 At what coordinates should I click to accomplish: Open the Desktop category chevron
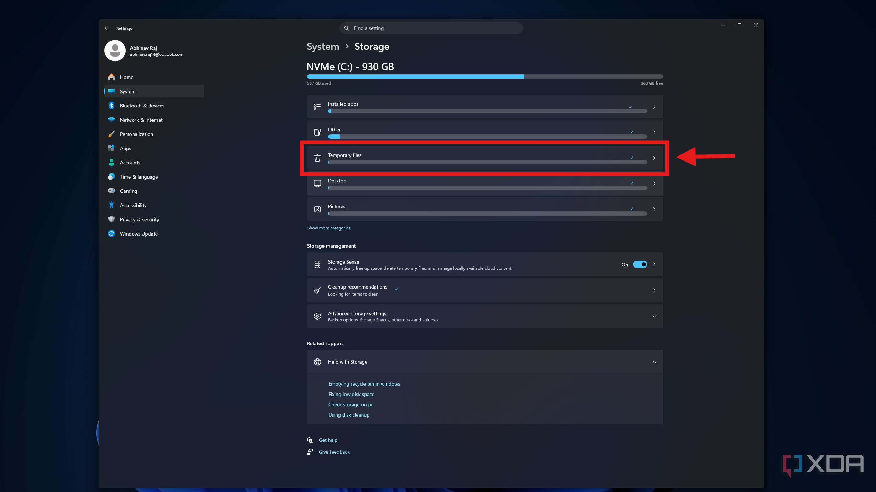click(x=654, y=184)
